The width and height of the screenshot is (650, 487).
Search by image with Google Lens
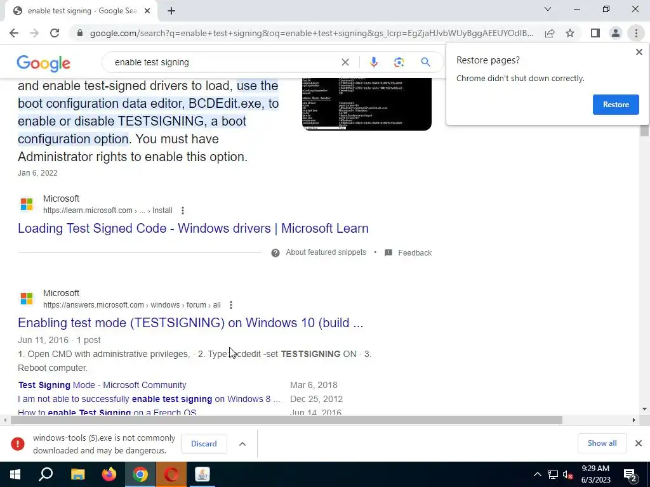[x=399, y=62]
